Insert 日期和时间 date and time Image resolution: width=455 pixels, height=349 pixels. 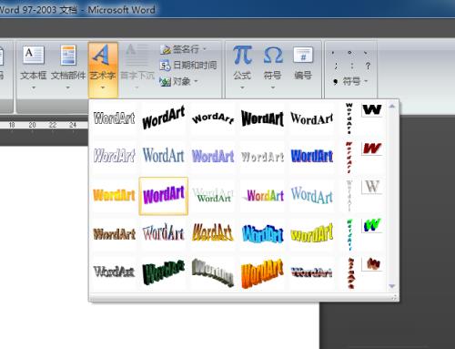[188, 65]
